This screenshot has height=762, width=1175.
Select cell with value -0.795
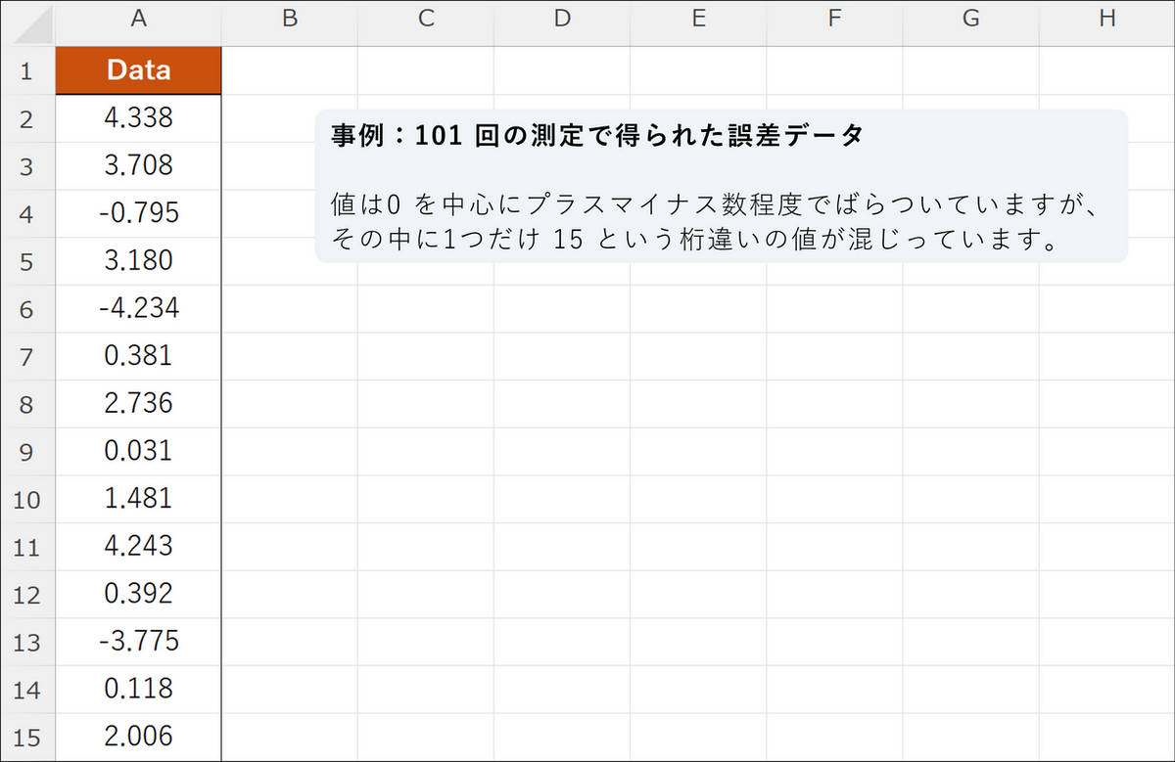pyautogui.click(x=138, y=213)
